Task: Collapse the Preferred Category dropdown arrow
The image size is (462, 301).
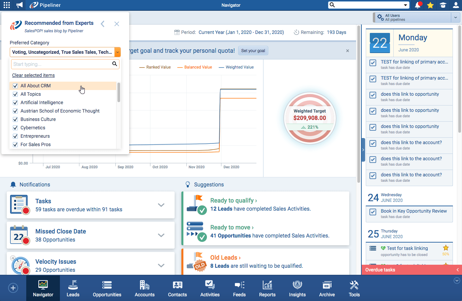Action: coord(117,52)
